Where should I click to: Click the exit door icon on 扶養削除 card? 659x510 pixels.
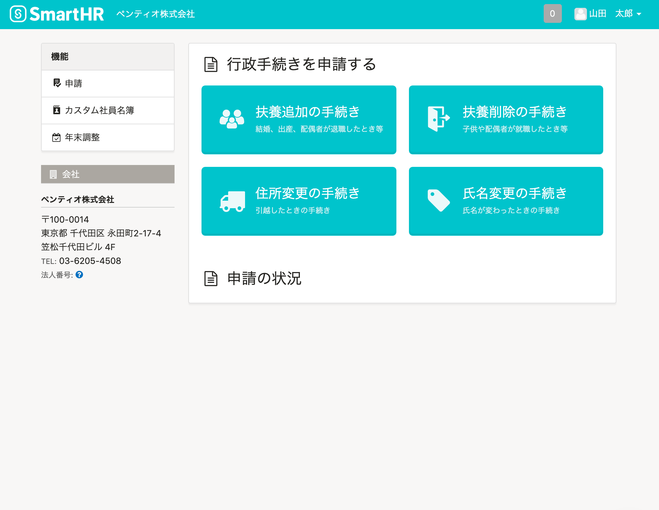tap(439, 119)
